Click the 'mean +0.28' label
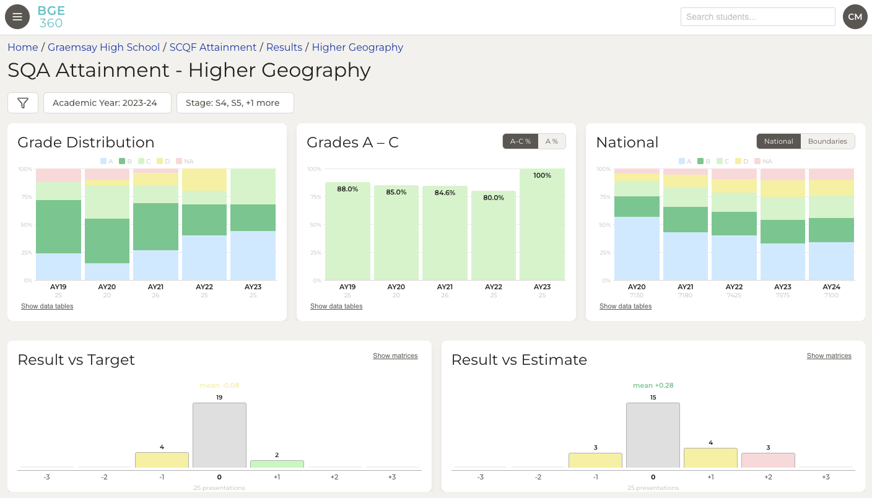The image size is (872, 498). (653, 385)
